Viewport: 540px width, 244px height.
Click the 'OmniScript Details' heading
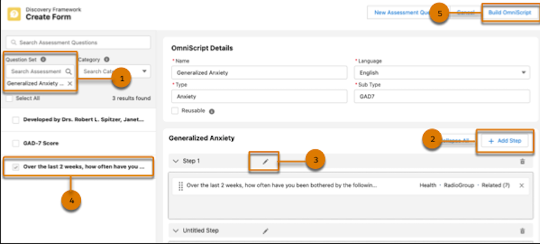point(202,48)
